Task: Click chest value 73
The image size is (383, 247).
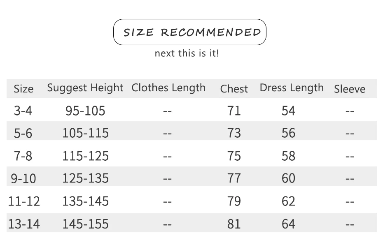Action: [234, 133]
